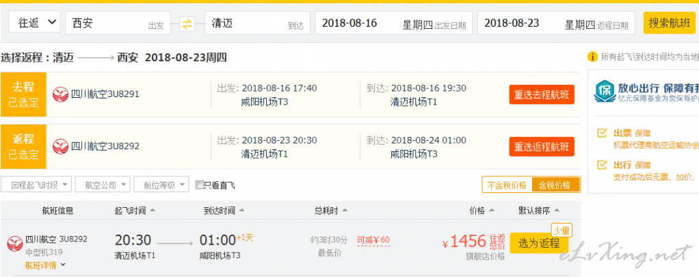Viewport: 699px width, 277px height.
Task: Expand 航班详情 for flight 3U8292
Action: click(45, 265)
